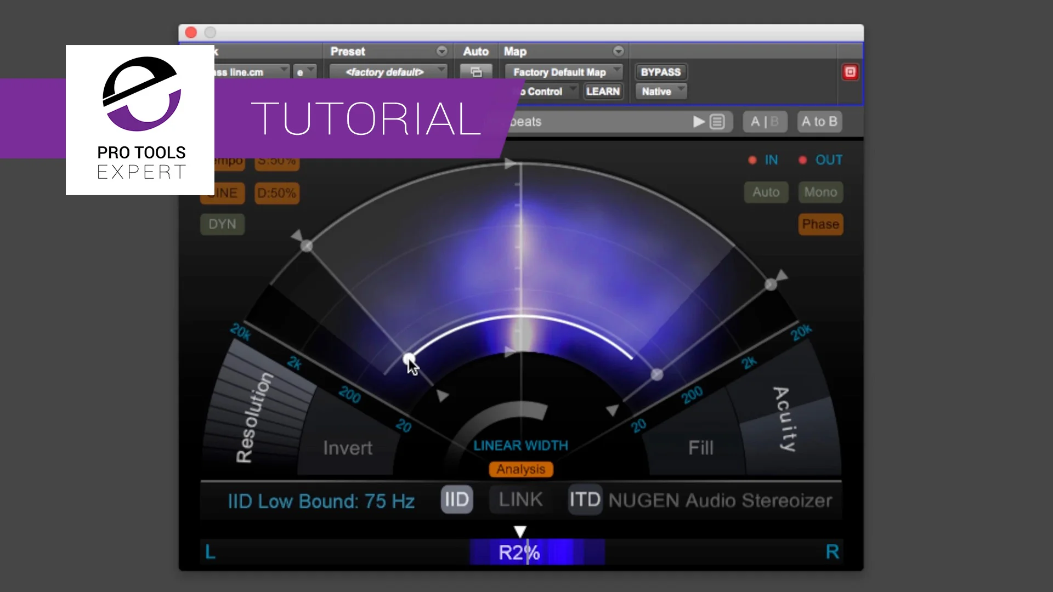Click the play icon in the beats preset bar
Screen dimensions: 1053x592
(x=698, y=122)
